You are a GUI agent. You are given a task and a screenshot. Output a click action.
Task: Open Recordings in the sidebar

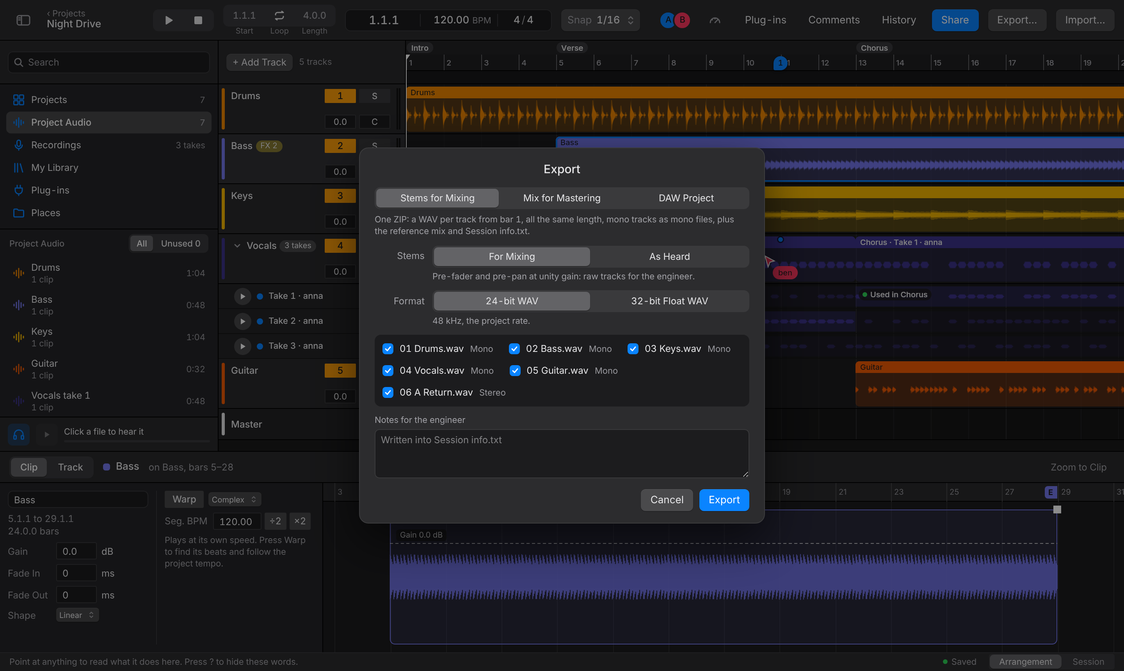click(108, 145)
